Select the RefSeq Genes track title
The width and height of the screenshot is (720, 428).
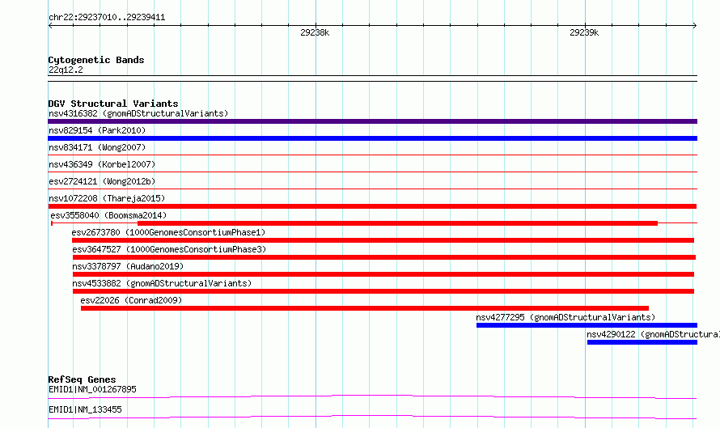[82, 379]
